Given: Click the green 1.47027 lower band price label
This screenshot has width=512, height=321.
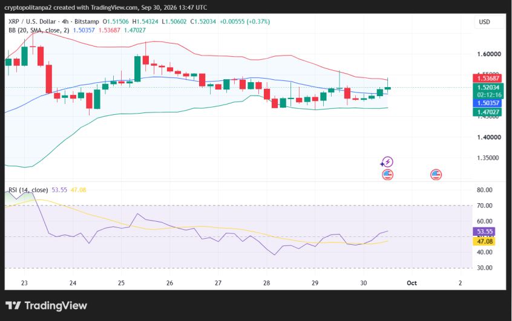Looking at the screenshot, I should (x=488, y=112).
